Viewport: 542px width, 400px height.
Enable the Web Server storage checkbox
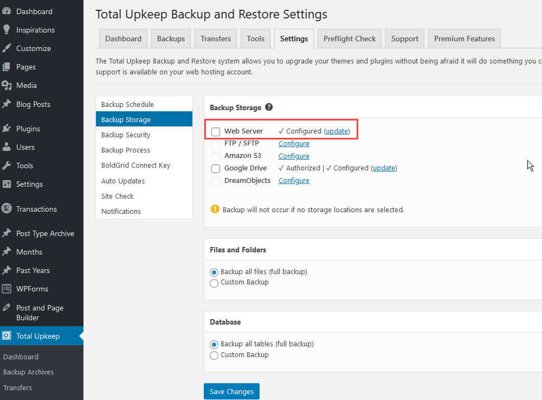tap(216, 131)
